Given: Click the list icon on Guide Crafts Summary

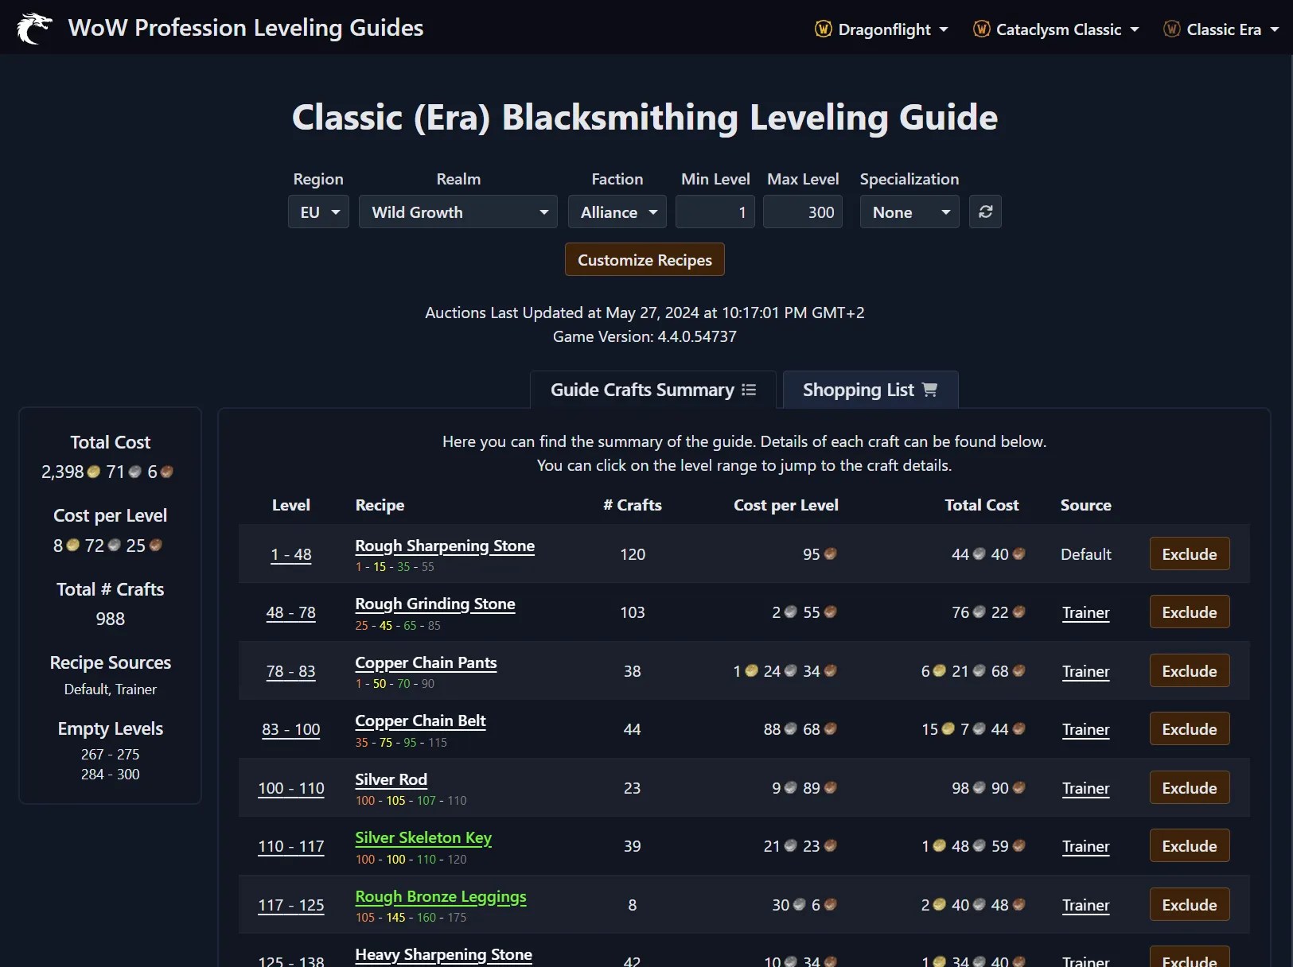Looking at the screenshot, I should (x=749, y=390).
